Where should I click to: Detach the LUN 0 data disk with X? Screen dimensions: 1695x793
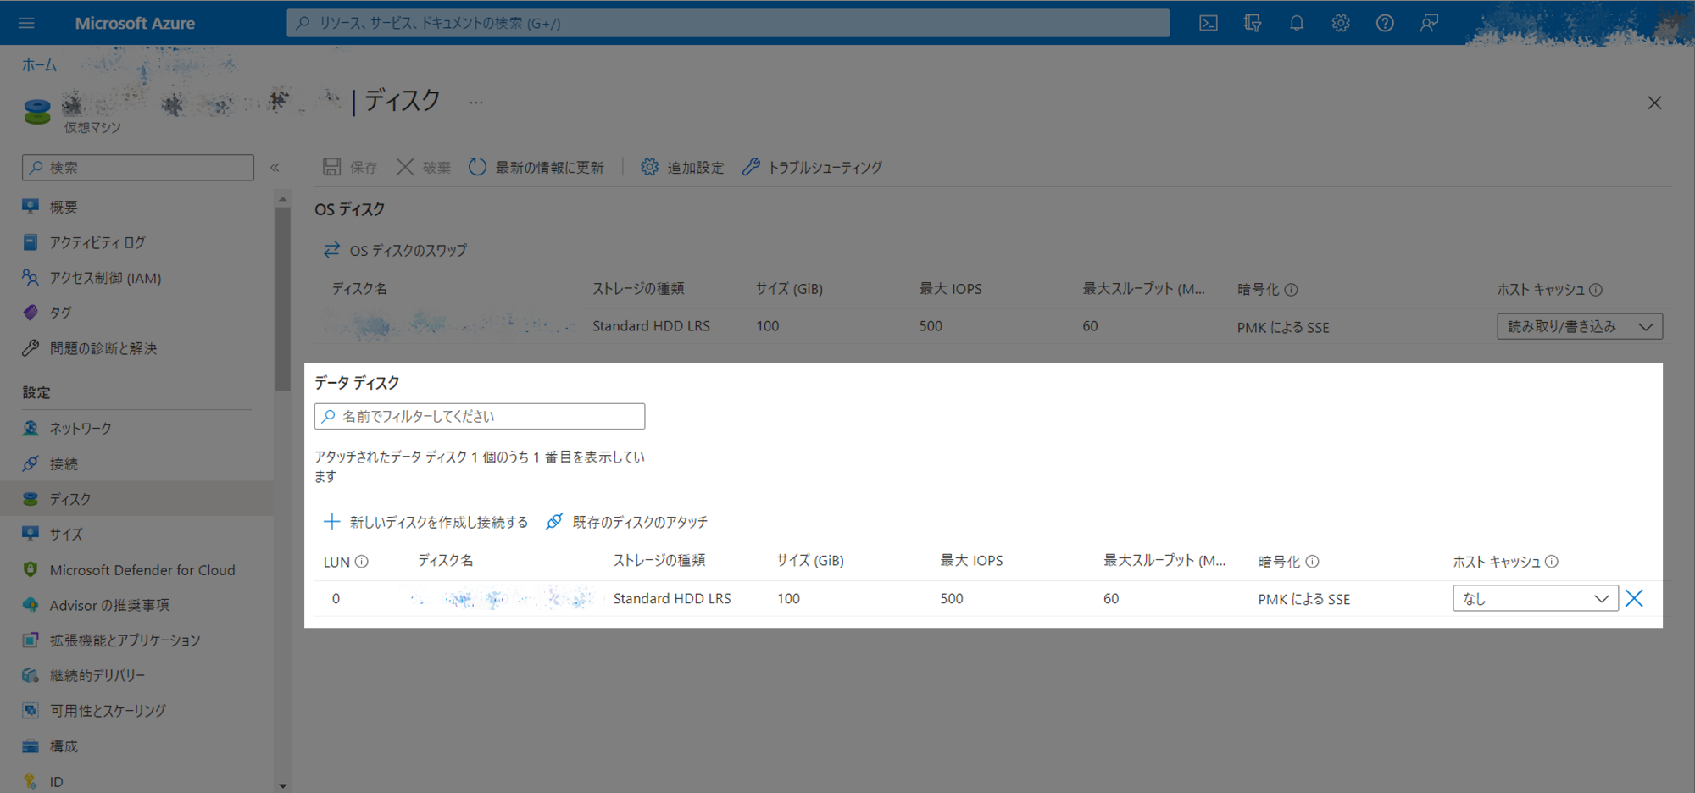click(1635, 598)
